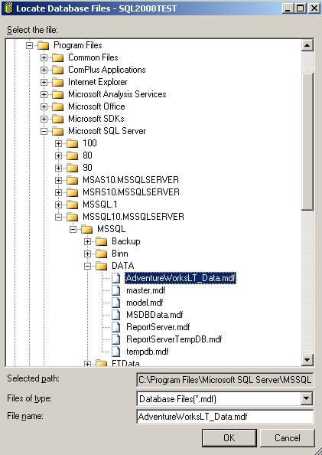Screen dimensions: 322x455
Task: Expand the Binn folder node
Action: (x=87, y=254)
